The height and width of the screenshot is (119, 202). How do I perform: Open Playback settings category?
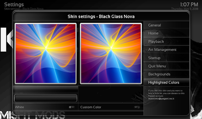click(166, 41)
